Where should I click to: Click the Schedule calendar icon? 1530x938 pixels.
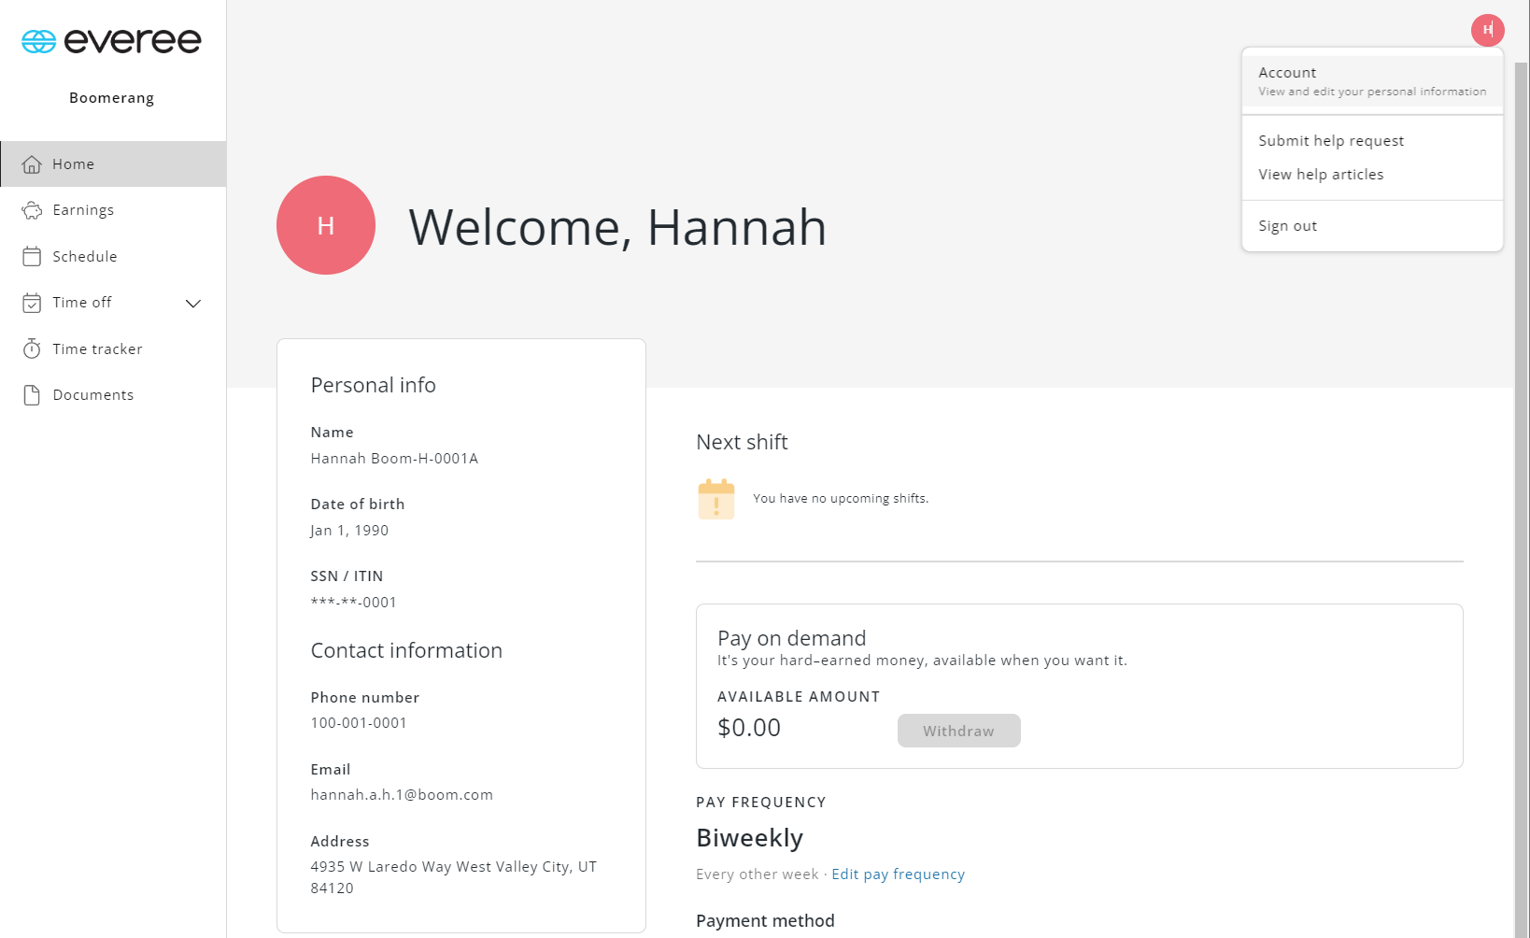coord(32,256)
